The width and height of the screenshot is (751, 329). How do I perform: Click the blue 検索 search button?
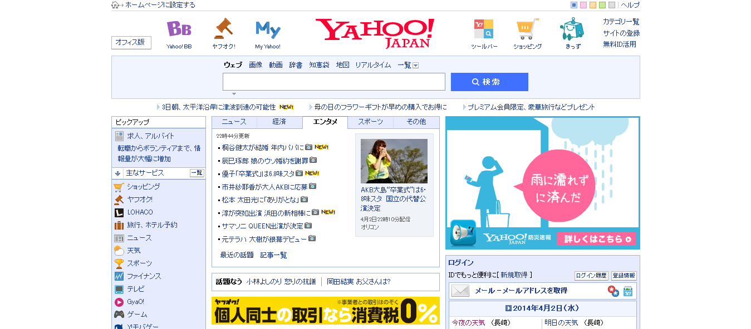point(489,82)
